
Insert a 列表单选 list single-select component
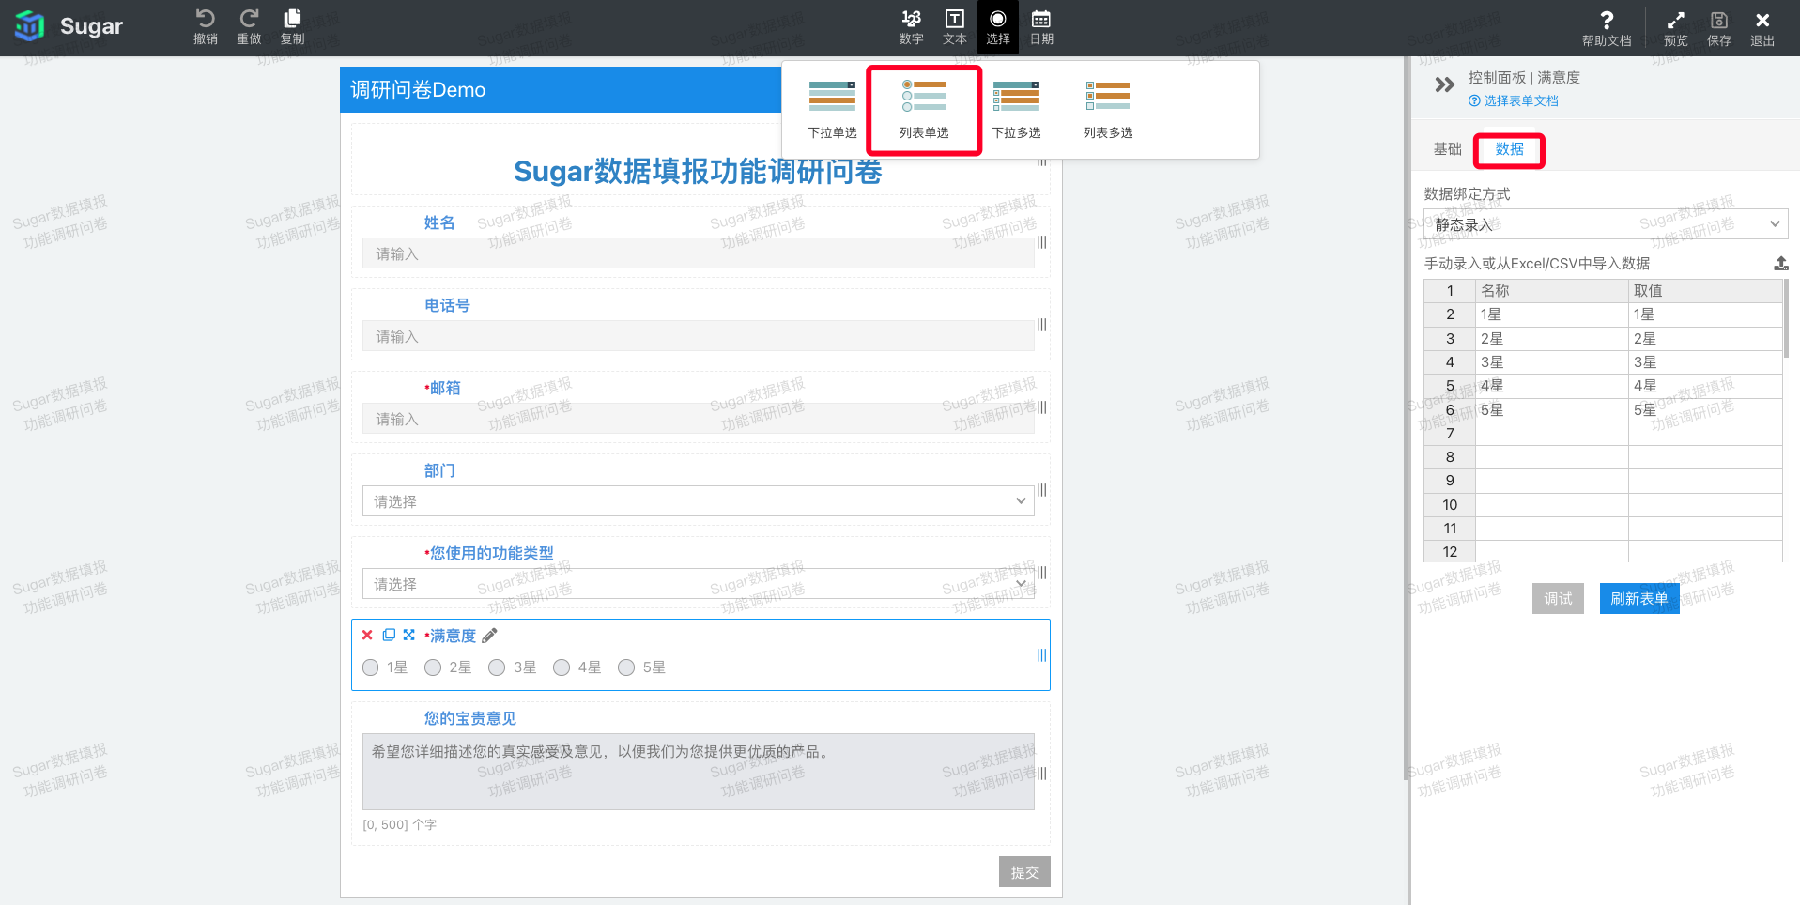[924, 110]
